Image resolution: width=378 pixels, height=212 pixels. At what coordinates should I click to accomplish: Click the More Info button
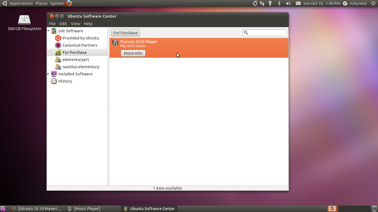click(x=133, y=53)
